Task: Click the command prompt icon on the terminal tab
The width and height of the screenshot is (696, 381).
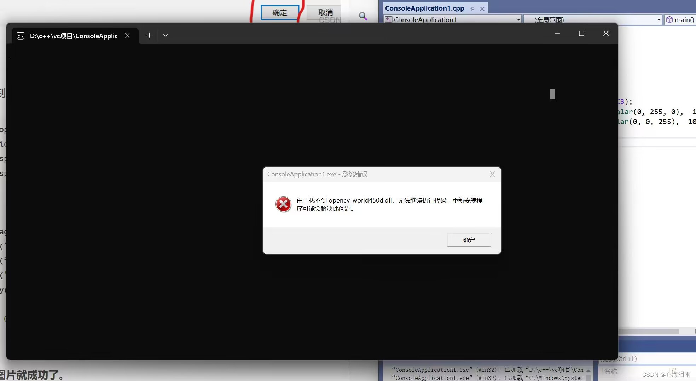Action: pyautogui.click(x=20, y=35)
